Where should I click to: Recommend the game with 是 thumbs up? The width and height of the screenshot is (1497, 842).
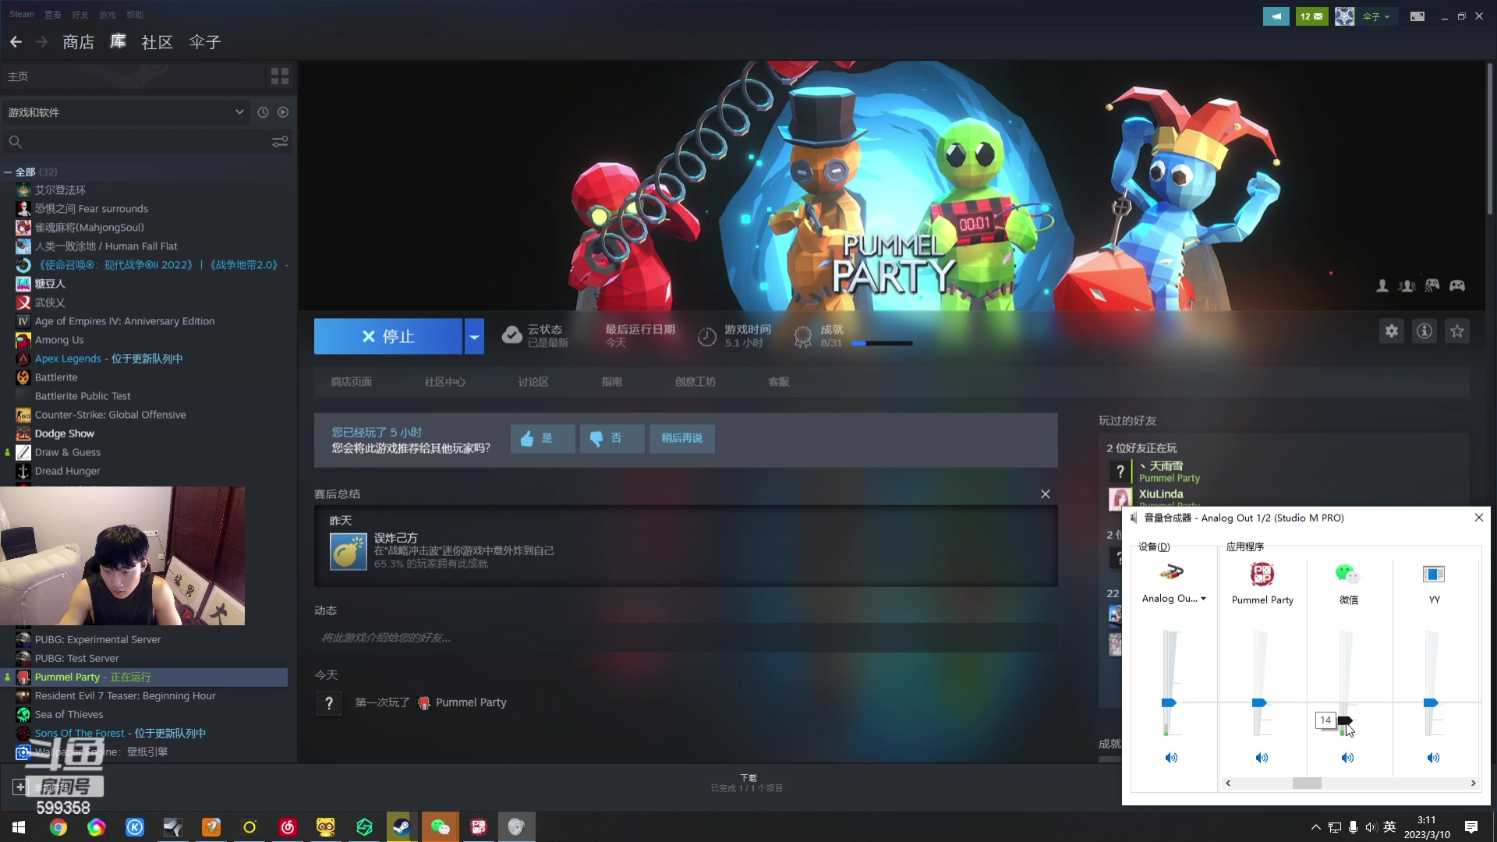pyautogui.click(x=543, y=439)
